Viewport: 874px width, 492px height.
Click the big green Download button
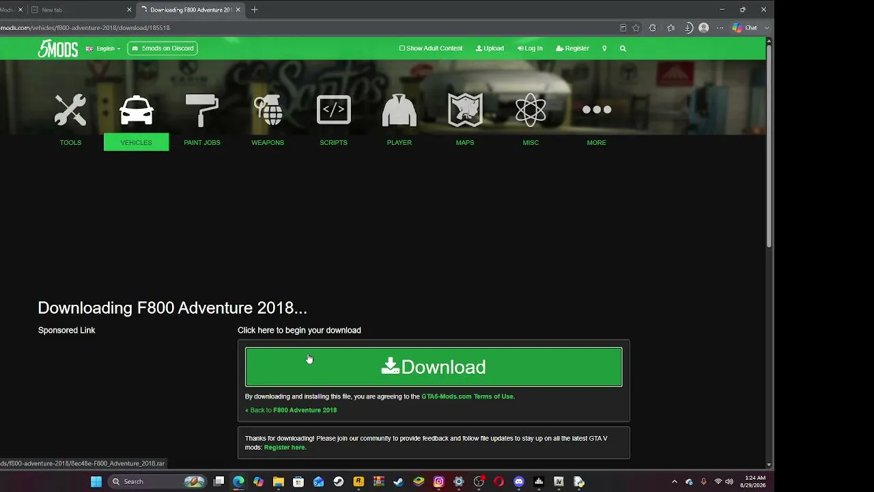click(x=434, y=367)
